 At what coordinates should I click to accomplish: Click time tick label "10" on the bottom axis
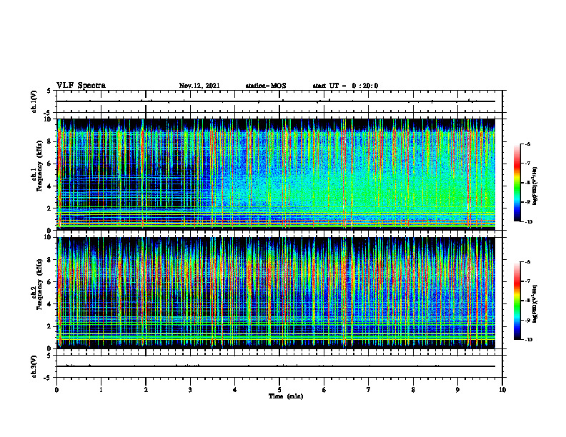pyautogui.click(x=502, y=390)
